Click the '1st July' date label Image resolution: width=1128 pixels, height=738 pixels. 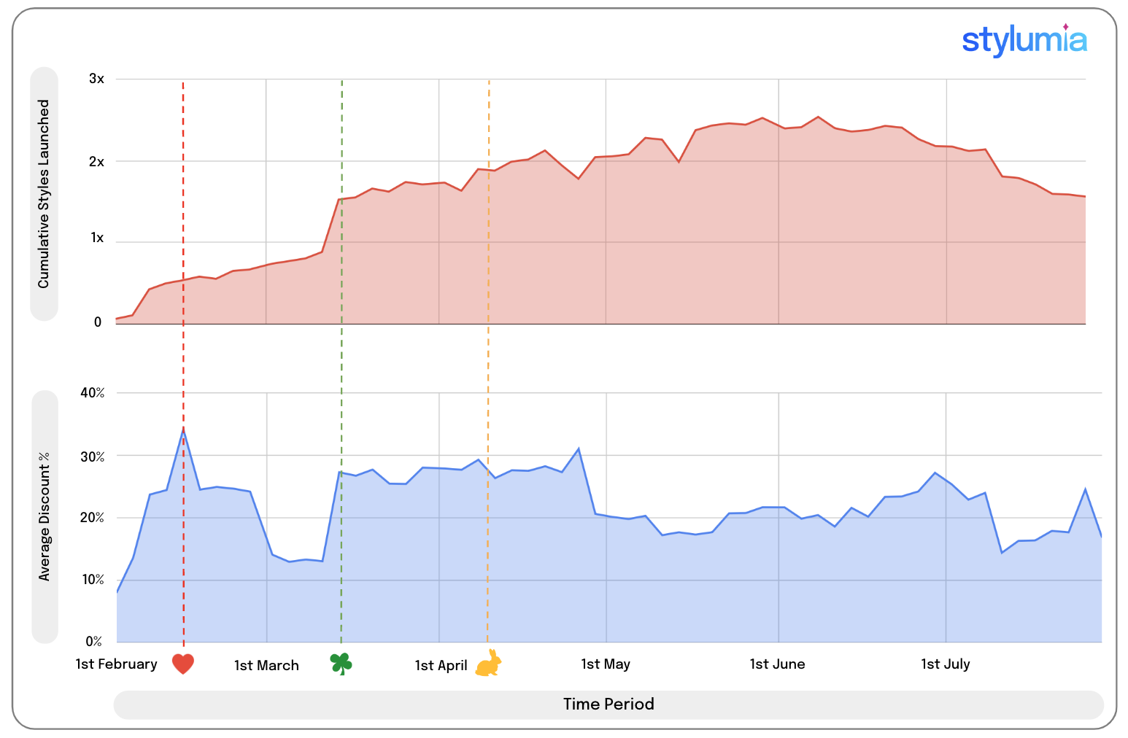[x=945, y=664]
